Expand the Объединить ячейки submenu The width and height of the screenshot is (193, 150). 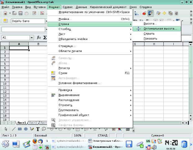[x=90, y=39]
